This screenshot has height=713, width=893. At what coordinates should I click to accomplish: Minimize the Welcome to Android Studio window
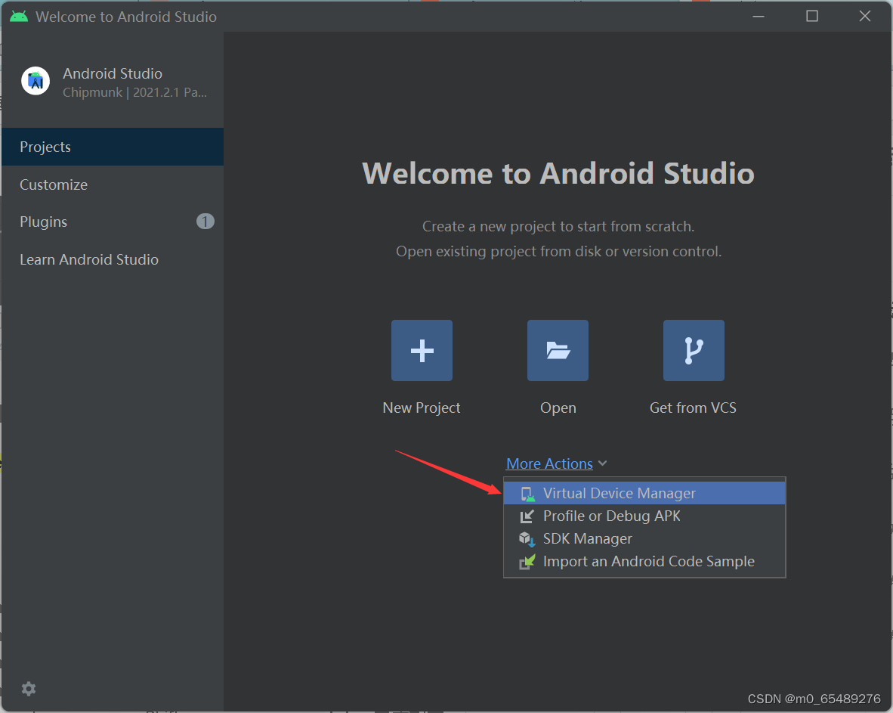point(759,17)
